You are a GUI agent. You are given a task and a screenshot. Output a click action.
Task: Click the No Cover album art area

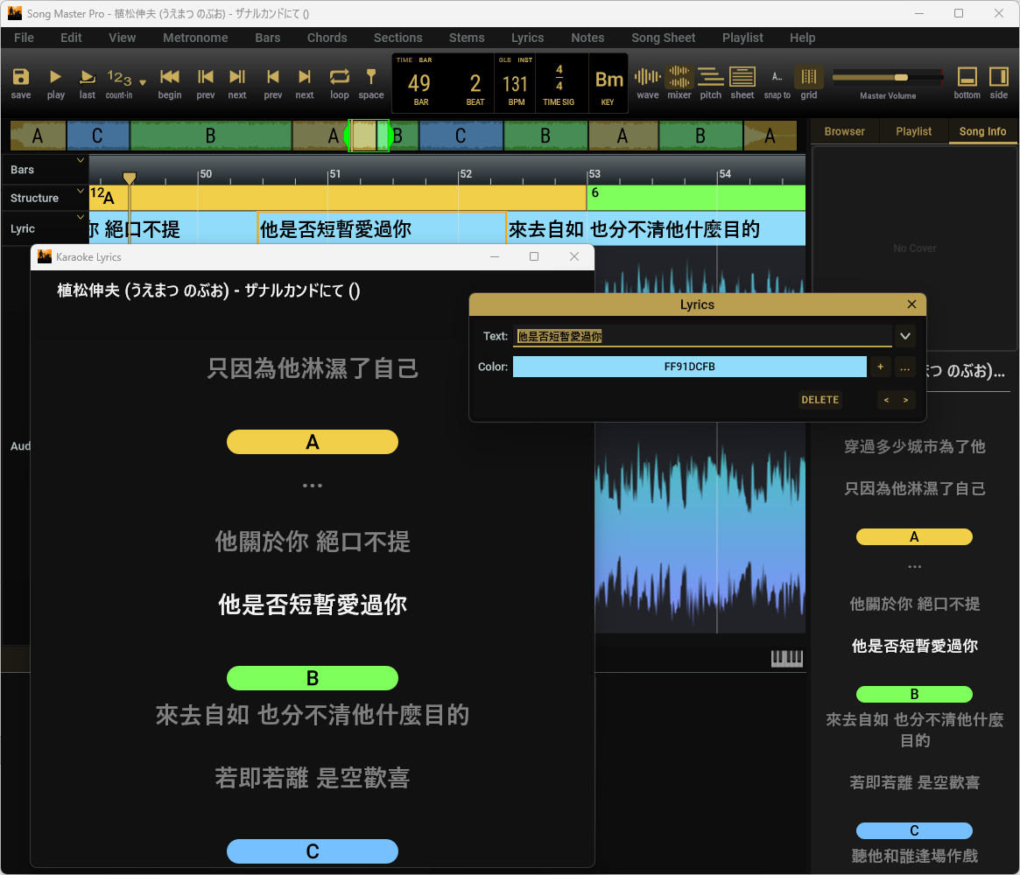pyautogui.click(x=914, y=248)
